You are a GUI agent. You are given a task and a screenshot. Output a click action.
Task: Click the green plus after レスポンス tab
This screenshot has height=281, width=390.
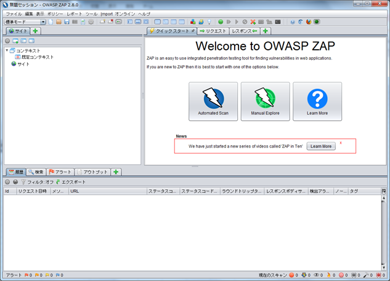click(266, 31)
